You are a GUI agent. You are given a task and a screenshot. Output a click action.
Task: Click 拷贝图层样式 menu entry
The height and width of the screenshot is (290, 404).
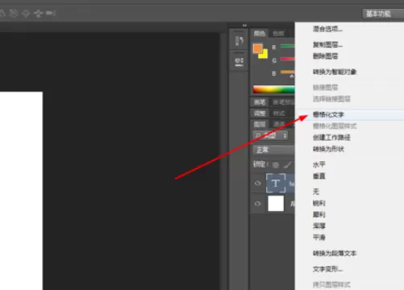click(x=331, y=284)
